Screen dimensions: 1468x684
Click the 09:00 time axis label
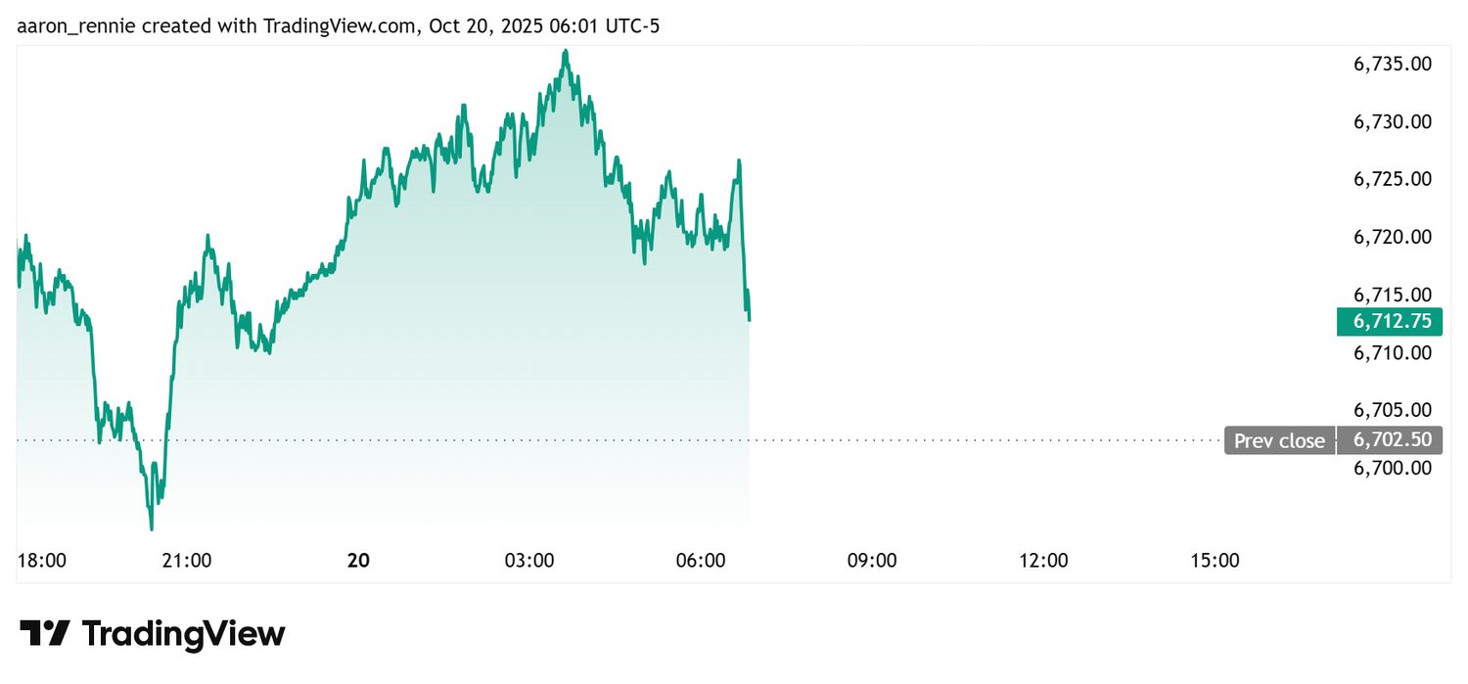tap(872, 561)
